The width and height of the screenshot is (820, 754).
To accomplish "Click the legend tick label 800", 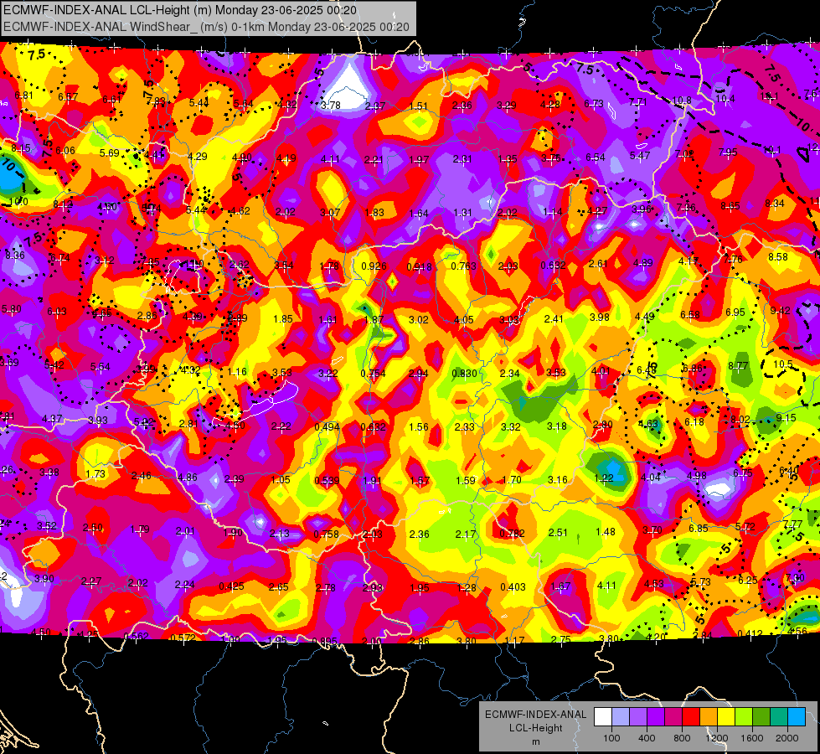I will pyautogui.click(x=682, y=738).
